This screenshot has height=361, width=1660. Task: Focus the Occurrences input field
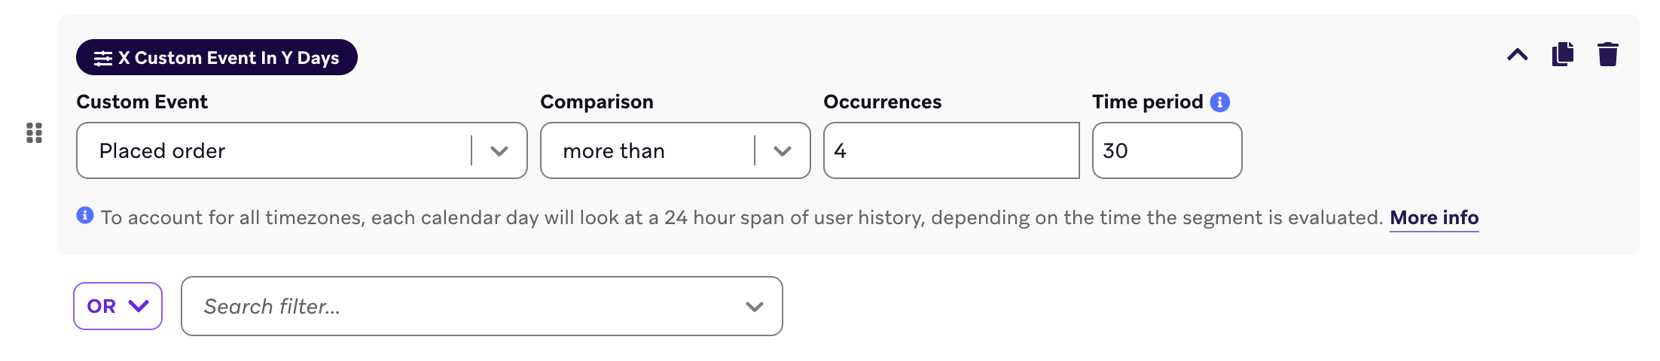(951, 150)
